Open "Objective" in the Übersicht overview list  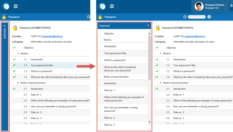click(x=109, y=34)
